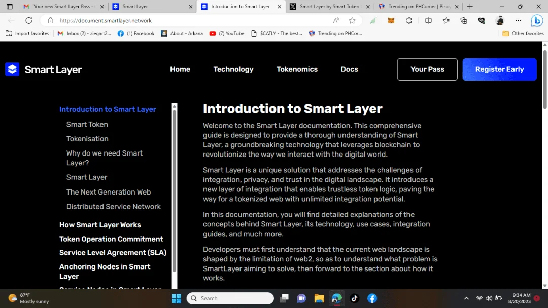Screen dimensions: 548x308
Task: Open the Technology nav item
Action: tap(233, 69)
